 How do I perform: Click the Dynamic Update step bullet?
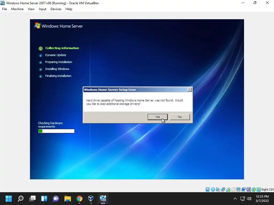[x=41, y=56]
